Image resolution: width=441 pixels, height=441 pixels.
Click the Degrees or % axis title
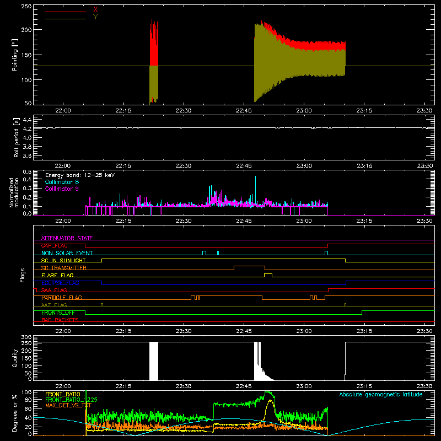[15, 413]
